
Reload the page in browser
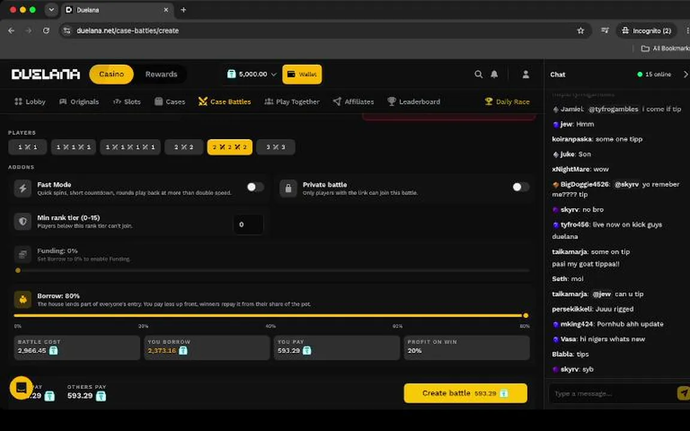pyautogui.click(x=46, y=31)
